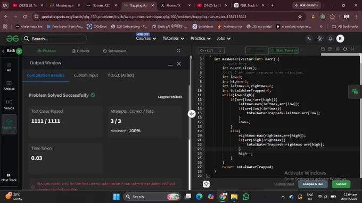Screen dimensions: 362x203
Task: Click the copy code icon in editor toolbar
Action: tap(323, 49)
